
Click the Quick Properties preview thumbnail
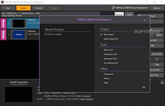tap(19, 95)
